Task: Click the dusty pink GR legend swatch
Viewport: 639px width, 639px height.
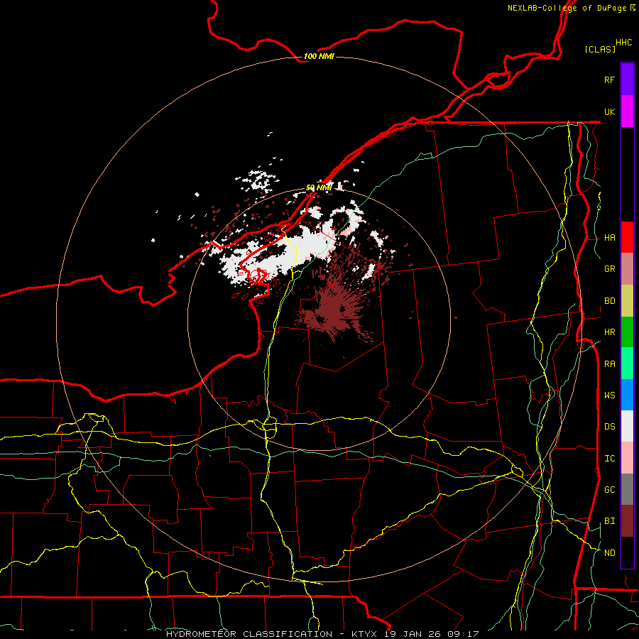Action: pos(627,269)
